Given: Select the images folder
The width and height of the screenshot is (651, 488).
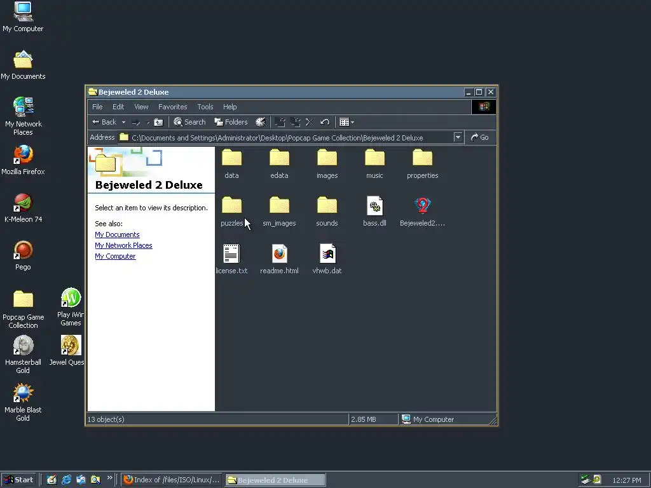Looking at the screenshot, I should [x=327, y=164].
